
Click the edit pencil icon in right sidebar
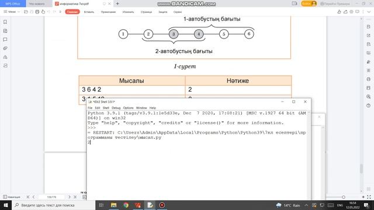click(x=369, y=36)
